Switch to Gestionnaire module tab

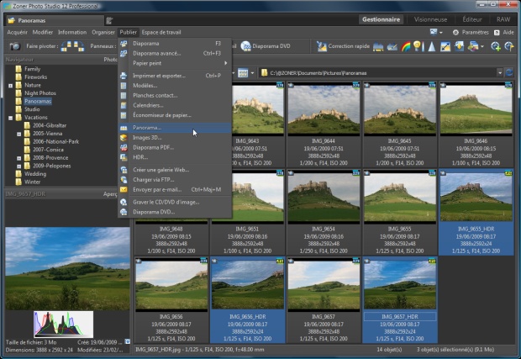(x=381, y=19)
